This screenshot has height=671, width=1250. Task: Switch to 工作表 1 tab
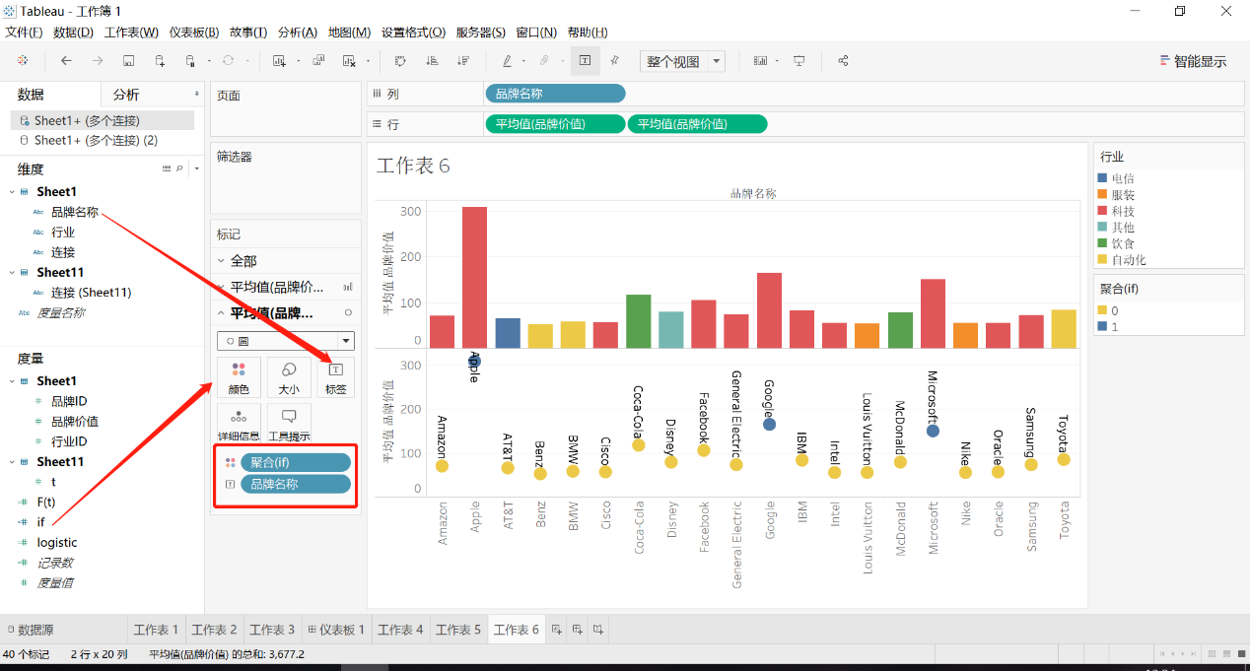pos(156,630)
